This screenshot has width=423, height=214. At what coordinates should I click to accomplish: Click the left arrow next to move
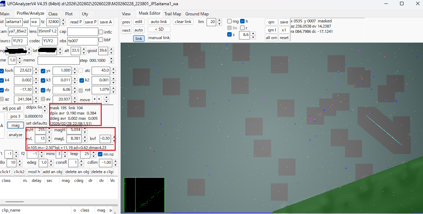coord(94,99)
